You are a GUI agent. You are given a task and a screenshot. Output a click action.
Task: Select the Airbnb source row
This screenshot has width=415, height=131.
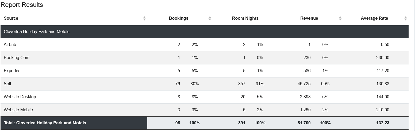click(205, 45)
